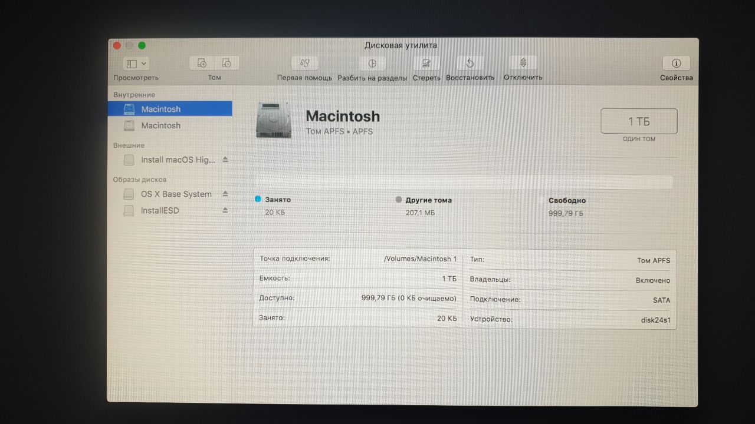755x424 pixels.
Task: Eject the OS X Base System image
Action: tap(225, 194)
